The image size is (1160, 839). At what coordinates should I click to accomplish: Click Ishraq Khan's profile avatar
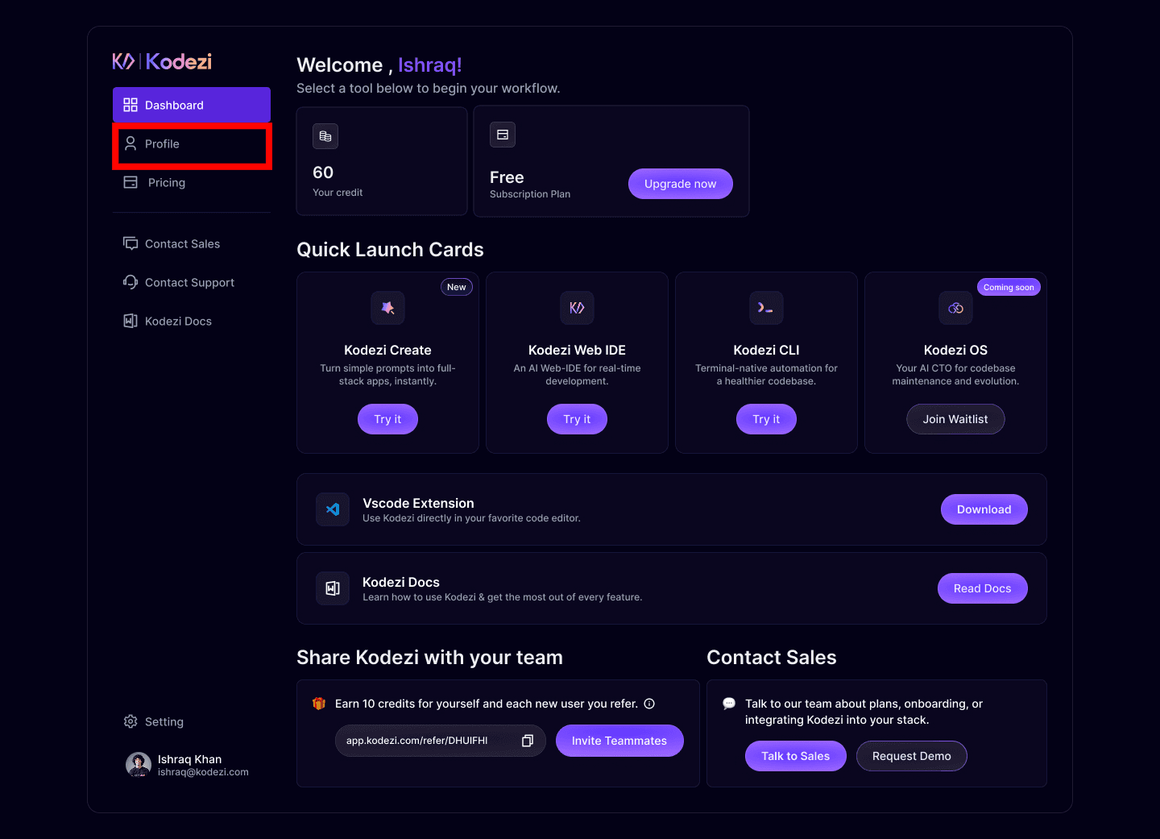coord(139,765)
